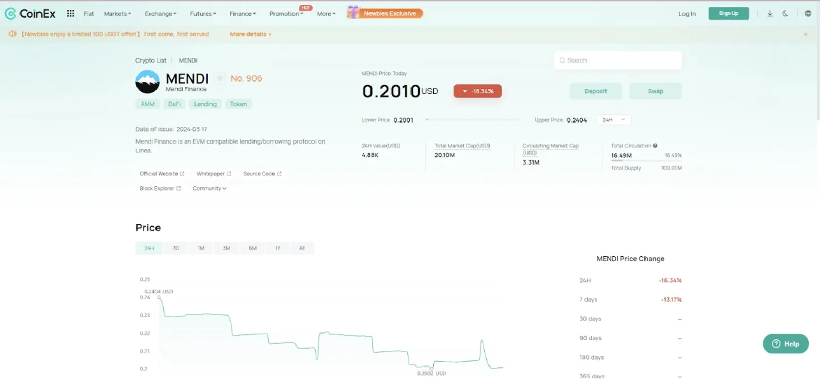Open the Block Explorer link
Image resolution: width=821 pixels, height=386 pixels.
pos(160,188)
